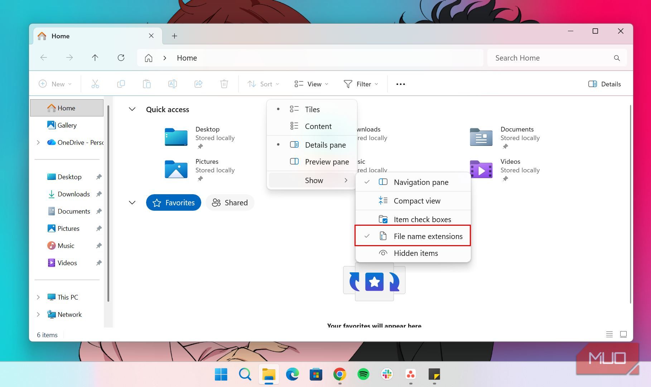
Task: Select the Tiles layout option
Action: pos(312,109)
